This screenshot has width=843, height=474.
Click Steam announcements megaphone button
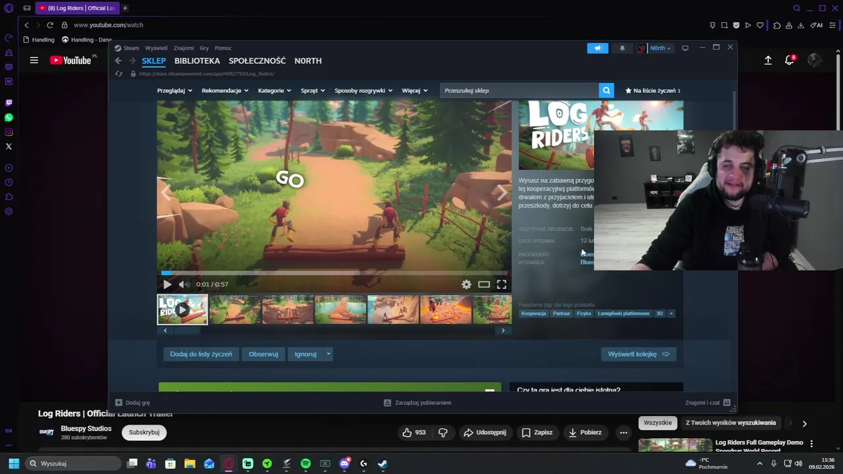pyautogui.click(x=598, y=48)
